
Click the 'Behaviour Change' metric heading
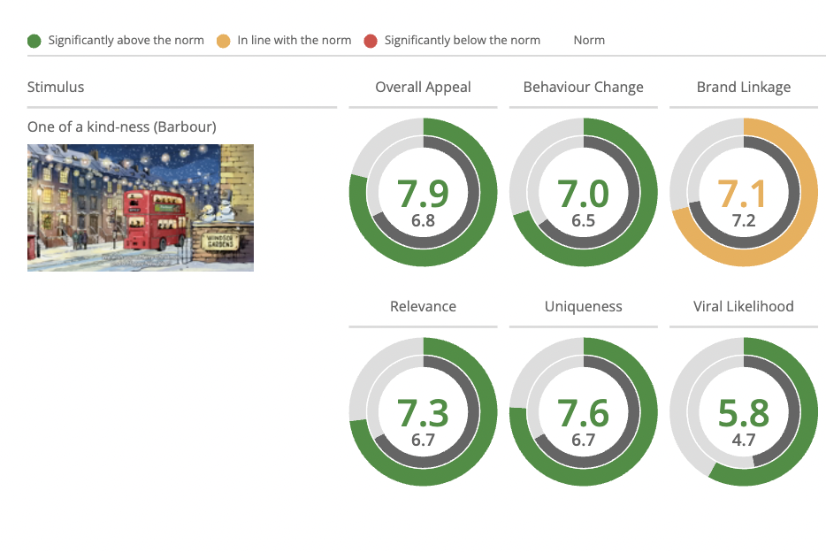[583, 88]
